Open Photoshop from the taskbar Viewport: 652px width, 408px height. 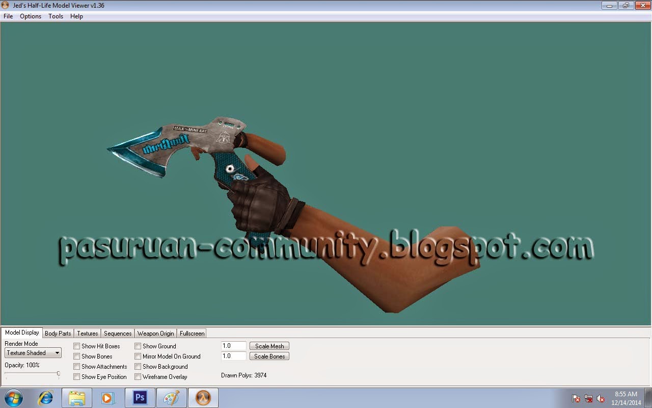point(140,398)
